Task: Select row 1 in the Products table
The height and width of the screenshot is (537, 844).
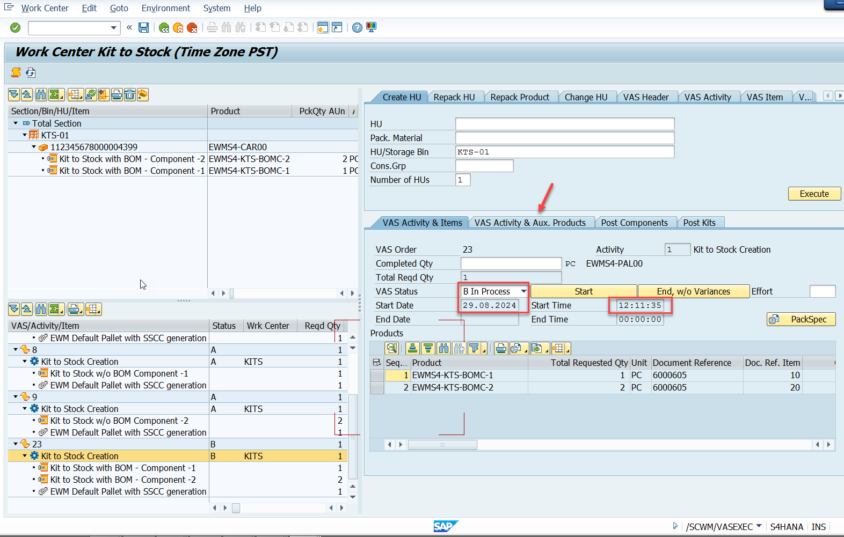Action: (x=377, y=376)
